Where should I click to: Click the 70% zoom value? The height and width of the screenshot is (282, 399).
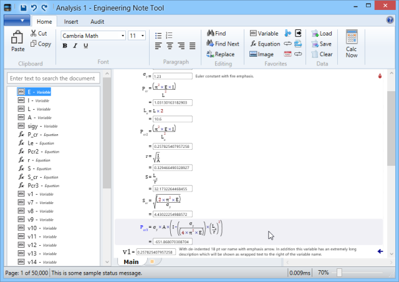point(323,273)
